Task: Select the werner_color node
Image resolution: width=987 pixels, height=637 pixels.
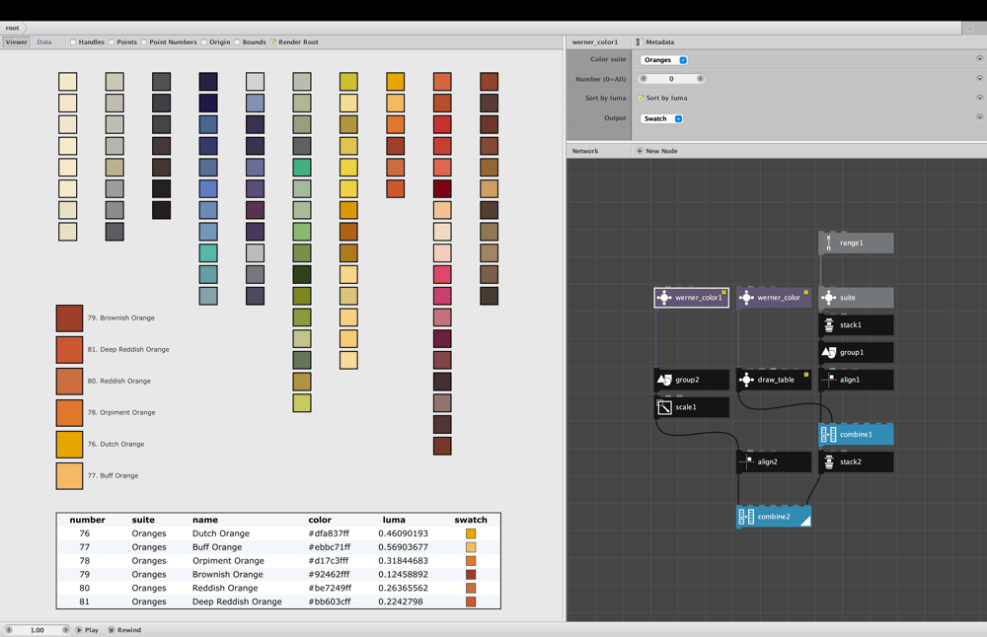Action: [x=774, y=298]
